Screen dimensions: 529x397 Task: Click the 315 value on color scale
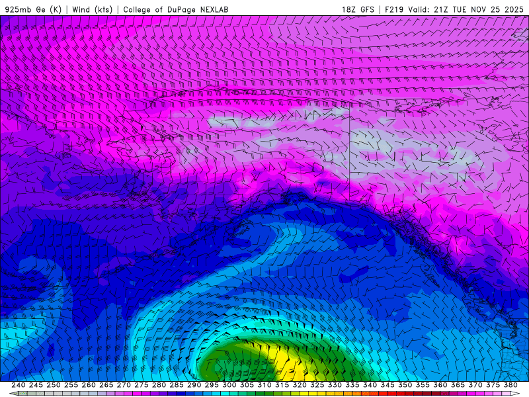[282, 385]
